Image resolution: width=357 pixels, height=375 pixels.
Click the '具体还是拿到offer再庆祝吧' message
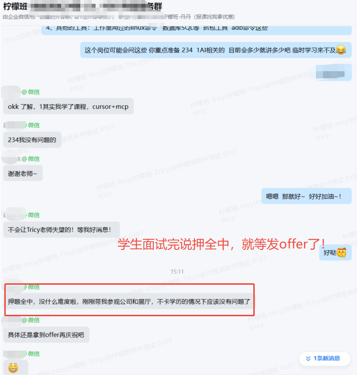point(46,334)
